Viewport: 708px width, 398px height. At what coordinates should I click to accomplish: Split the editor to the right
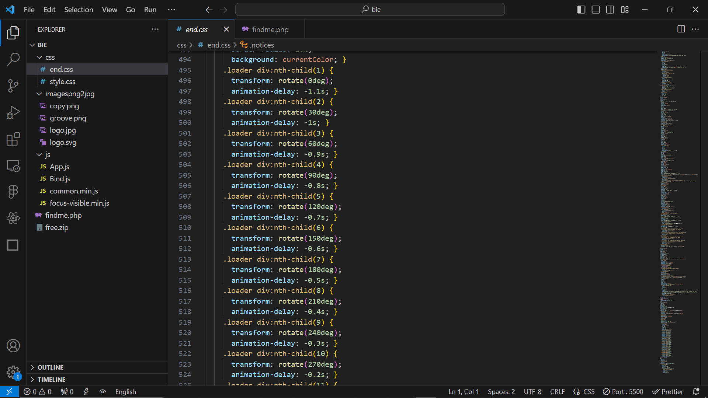pos(681,29)
